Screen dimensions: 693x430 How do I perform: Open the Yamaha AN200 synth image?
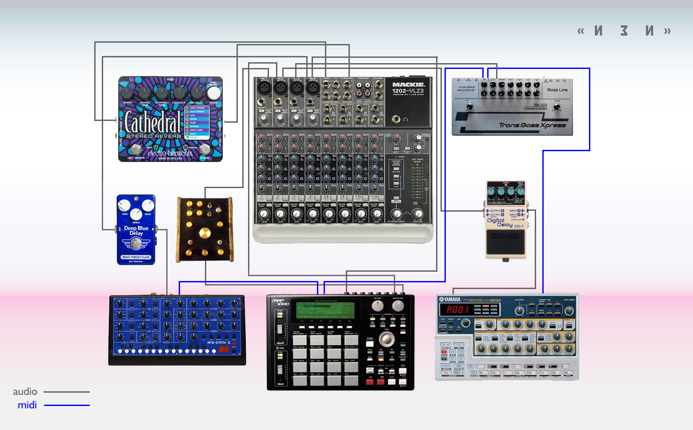(x=507, y=337)
